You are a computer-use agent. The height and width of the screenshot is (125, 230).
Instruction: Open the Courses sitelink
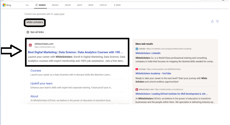(36, 71)
